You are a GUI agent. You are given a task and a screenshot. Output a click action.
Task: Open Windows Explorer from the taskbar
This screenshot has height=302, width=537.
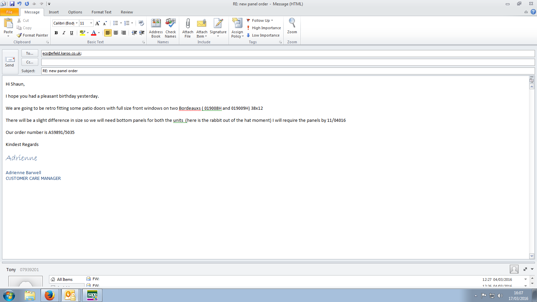coord(30,295)
